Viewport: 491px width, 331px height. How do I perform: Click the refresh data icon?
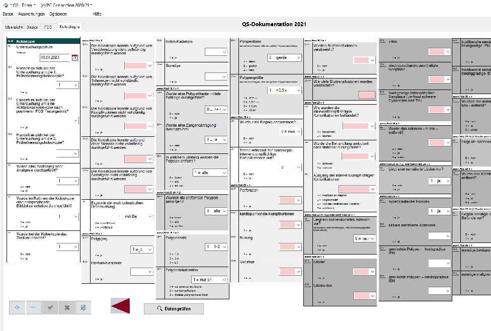[83, 307]
